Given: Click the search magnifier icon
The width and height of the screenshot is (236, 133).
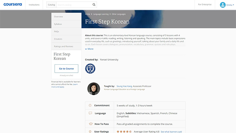Looking at the screenshot, I should (94, 5).
